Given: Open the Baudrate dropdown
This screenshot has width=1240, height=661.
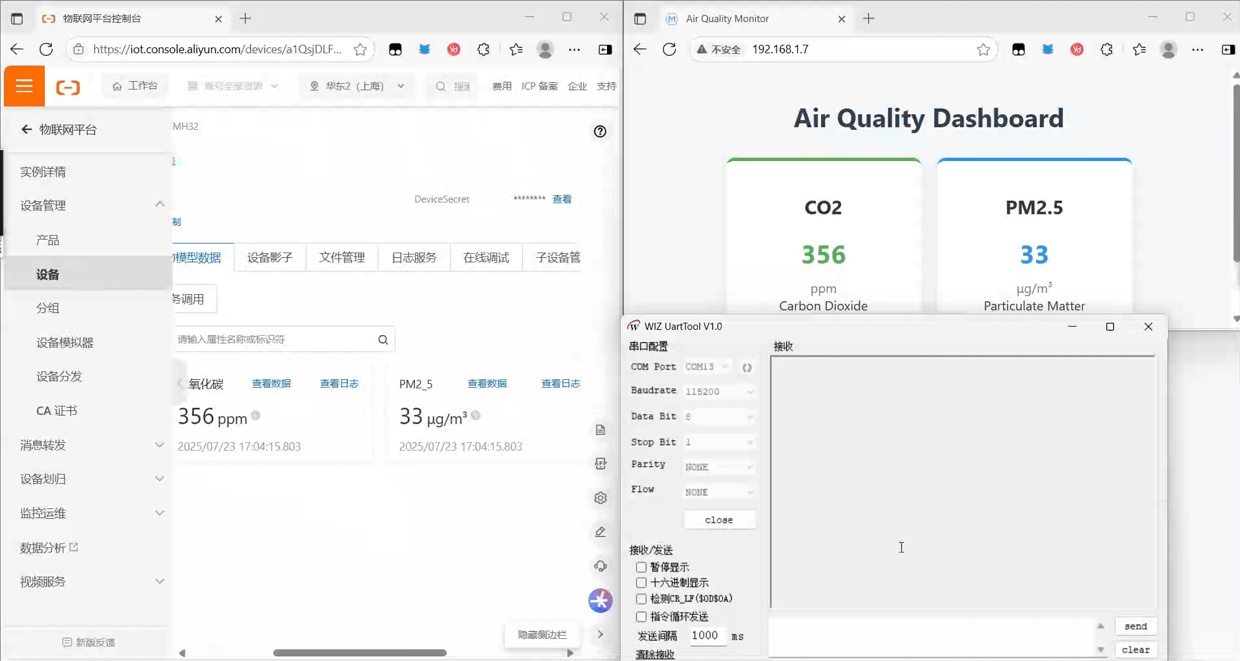Looking at the screenshot, I should pyautogui.click(x=719, y=392).
